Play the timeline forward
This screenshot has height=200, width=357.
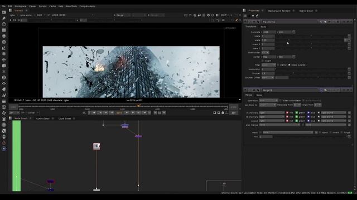pos(127,113)
